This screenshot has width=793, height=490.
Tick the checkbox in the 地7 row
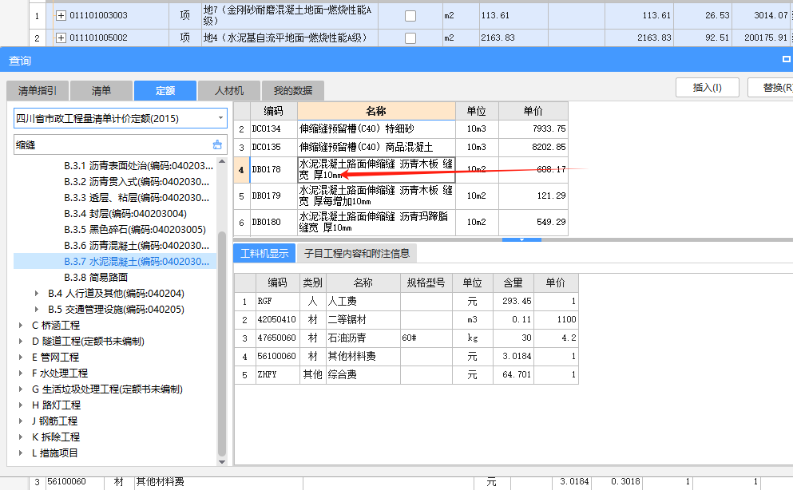coord(410,16)
